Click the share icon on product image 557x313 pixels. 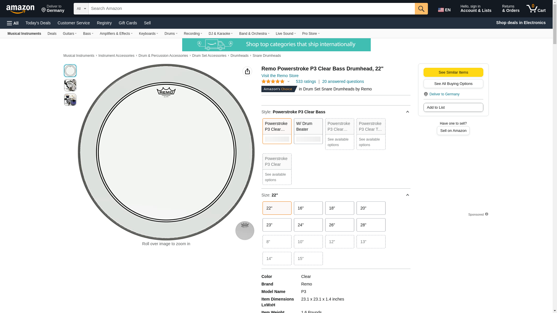pos(247,71)
